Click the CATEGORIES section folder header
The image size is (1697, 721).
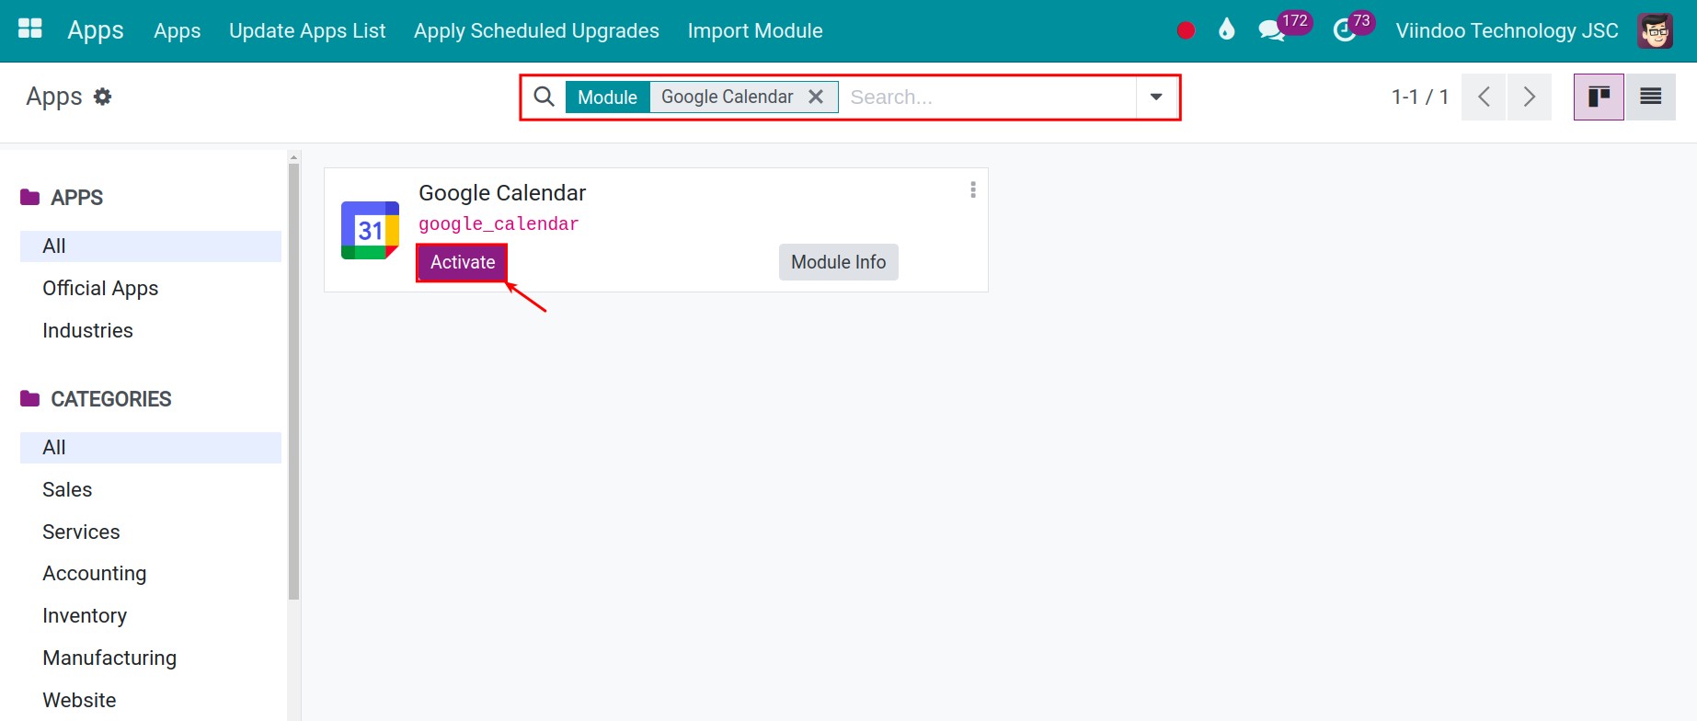96,399
